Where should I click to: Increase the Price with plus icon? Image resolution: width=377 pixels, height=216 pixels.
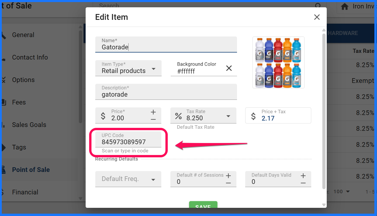[153, 112]
